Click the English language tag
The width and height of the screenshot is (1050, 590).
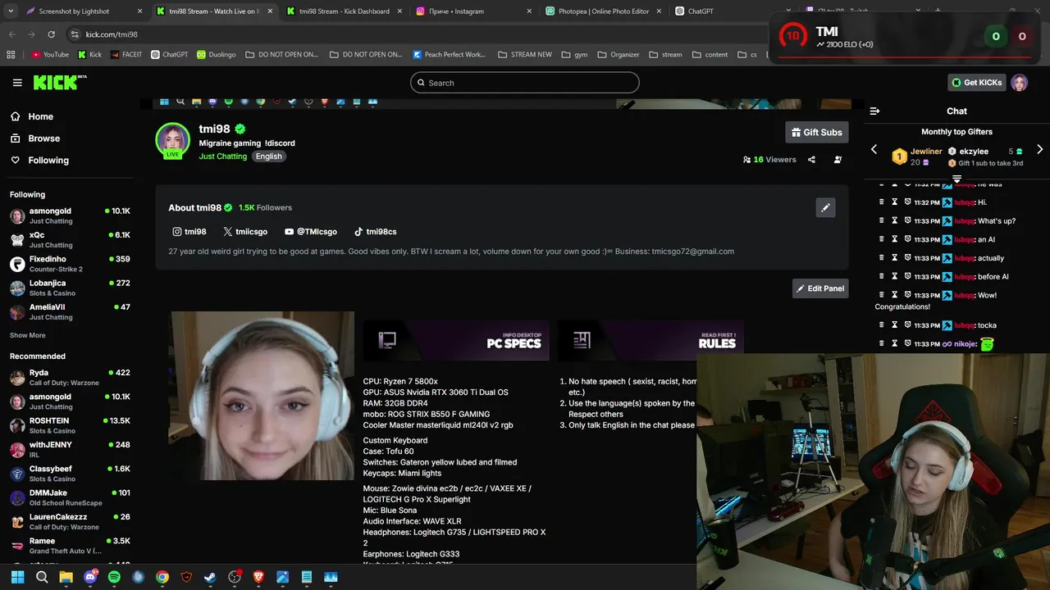tap(268, 157)
